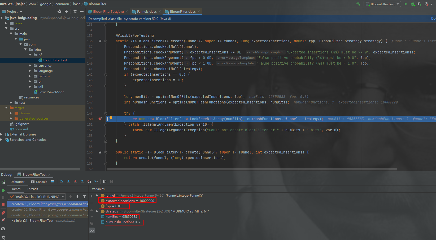Add a new watch with plus icon
This screenshot has width=436, height=240.
click(92, 196)
